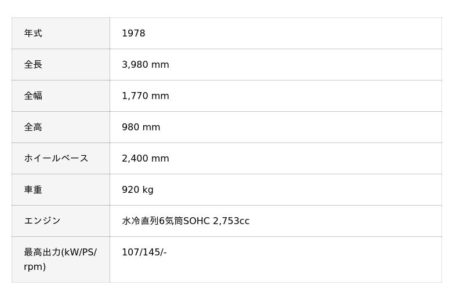Viewport: 464px width, 300px height.
Task: Select the 1,770 mm width value
Action: [x=145, y=96]
